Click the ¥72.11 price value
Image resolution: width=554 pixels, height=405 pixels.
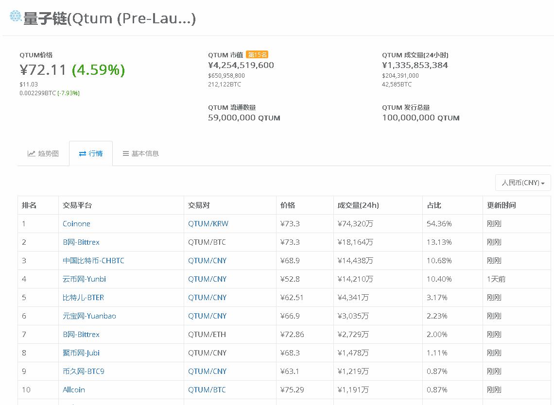43,69
